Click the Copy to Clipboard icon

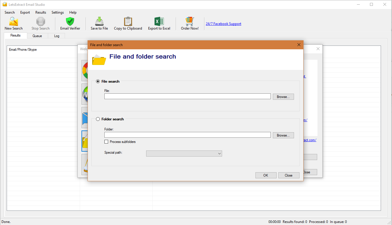pyautogui.click(x=128, y=22)
